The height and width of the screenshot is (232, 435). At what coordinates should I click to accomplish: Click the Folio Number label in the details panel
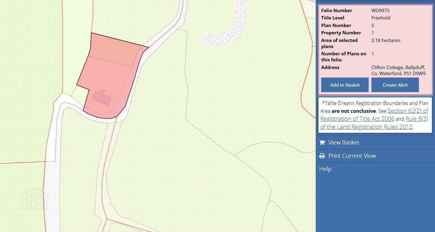(x=336, y=10)
